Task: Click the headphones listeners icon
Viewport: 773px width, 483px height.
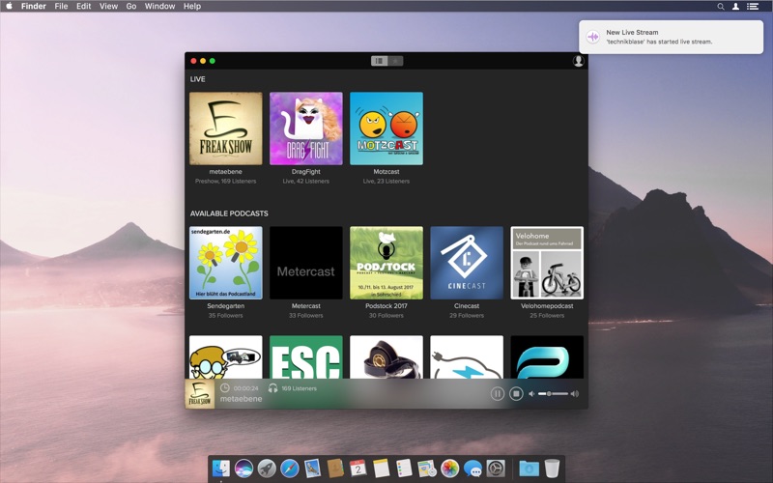Action: pyautogui.click(x=273, y=388)
